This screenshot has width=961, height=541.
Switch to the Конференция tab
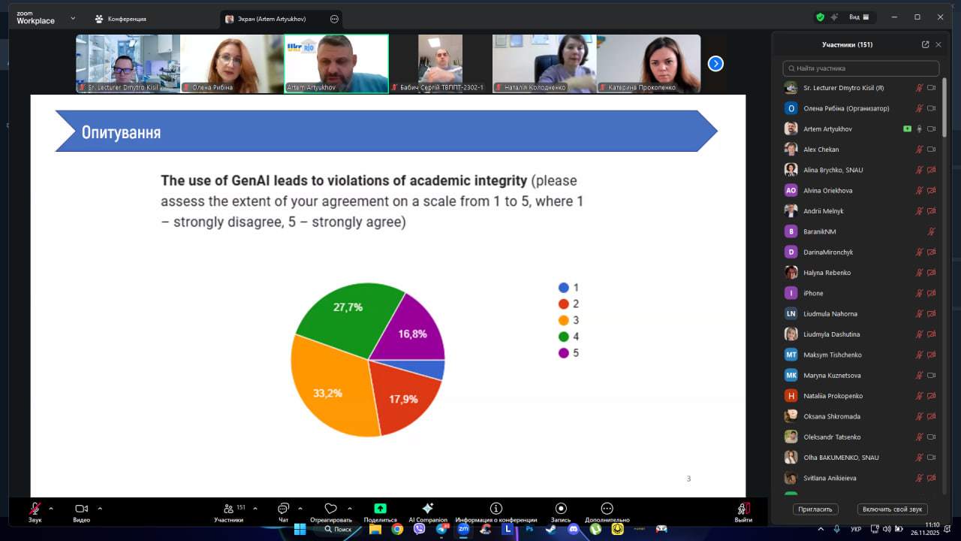[121, 19]
